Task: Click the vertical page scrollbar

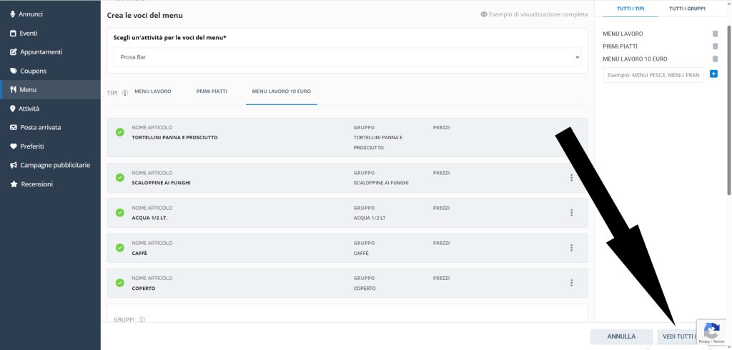Action: click(728, 107)
